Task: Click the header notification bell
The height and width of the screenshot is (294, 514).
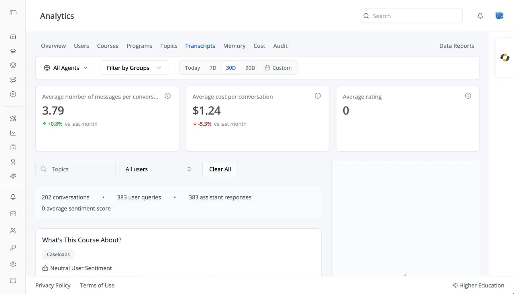Action: [480, 16]
